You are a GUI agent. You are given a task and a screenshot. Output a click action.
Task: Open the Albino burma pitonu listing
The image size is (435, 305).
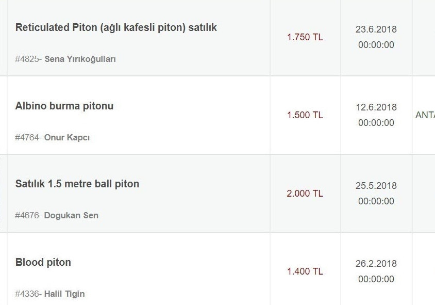(64, 106)
